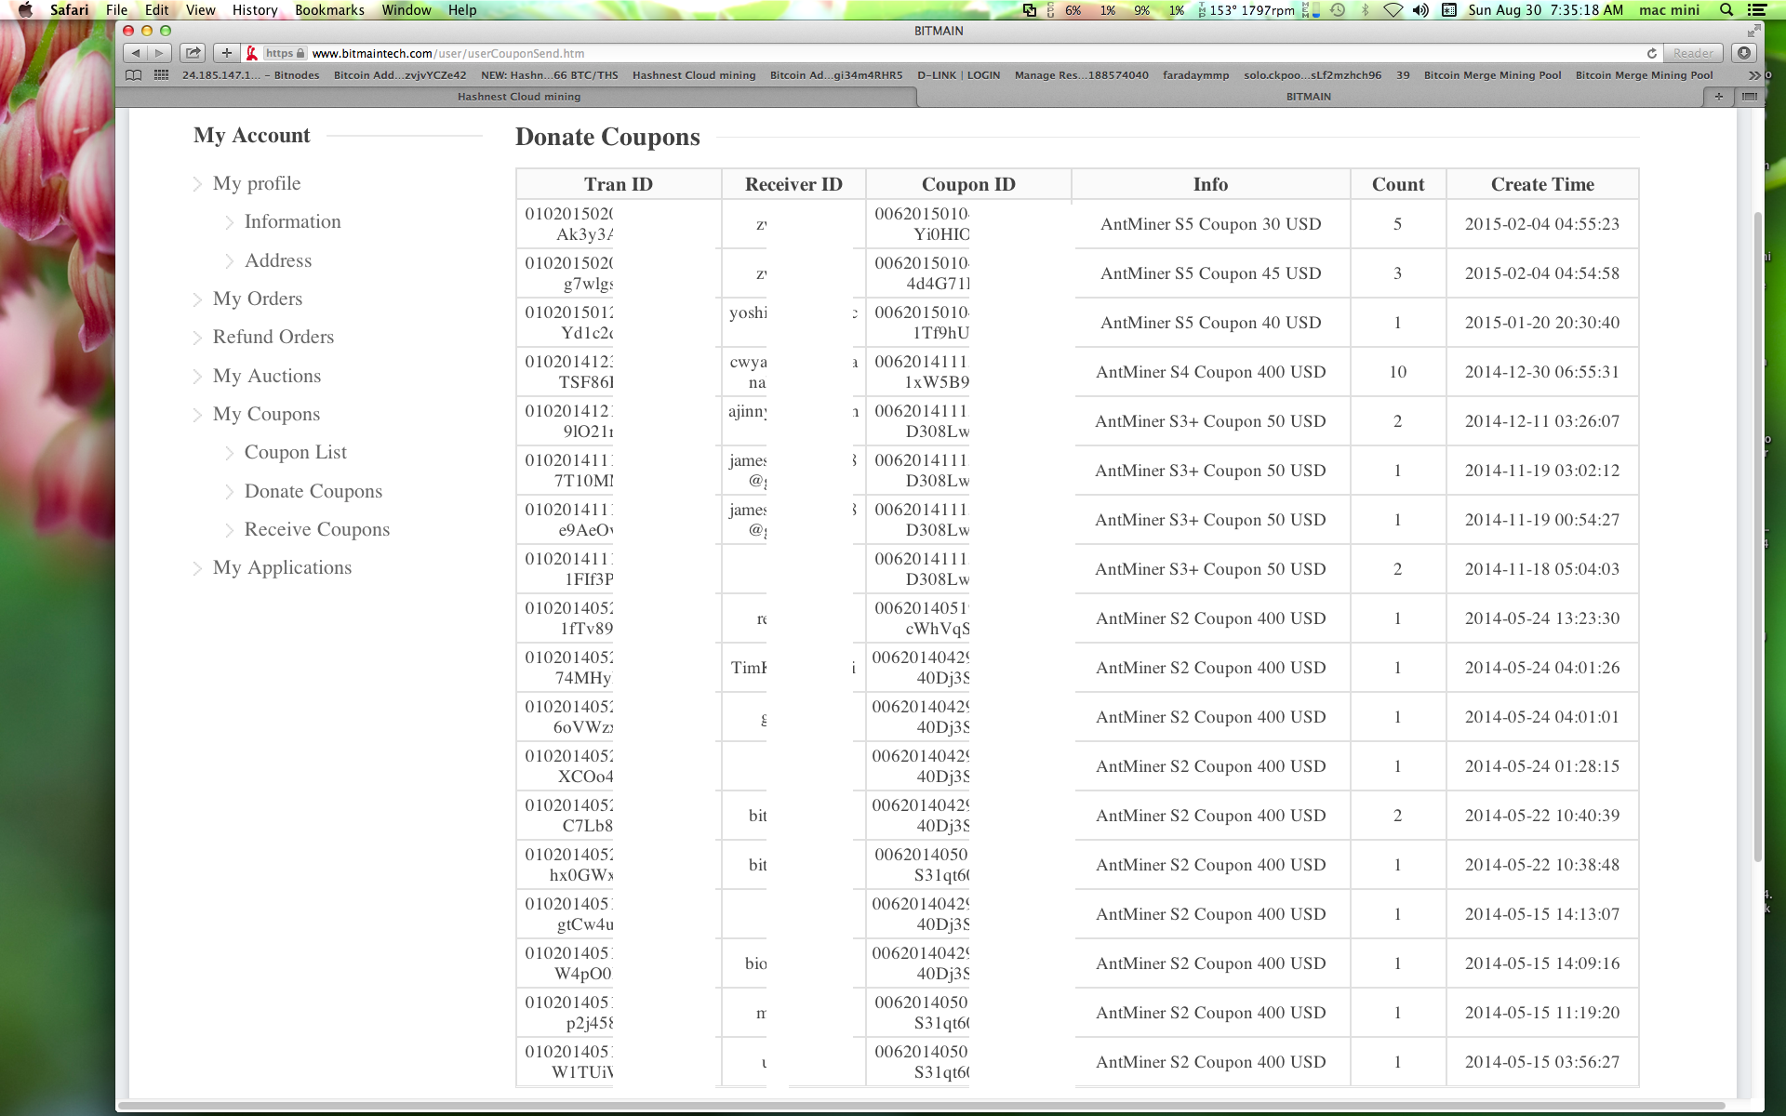1786x1116 pixels.
Task: Expand My Auctions in sidebar
Action: point(266,376)
